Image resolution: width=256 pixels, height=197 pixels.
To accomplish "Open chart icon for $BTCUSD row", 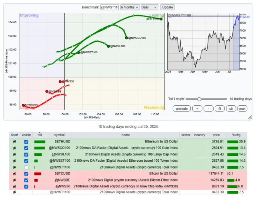I will tap(14, 174).
